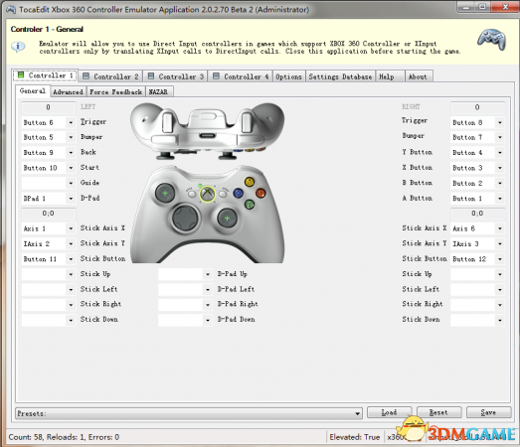Expand the B Button dropdown
The height and width of the screenshot is (447, 520).
point(500,183)
